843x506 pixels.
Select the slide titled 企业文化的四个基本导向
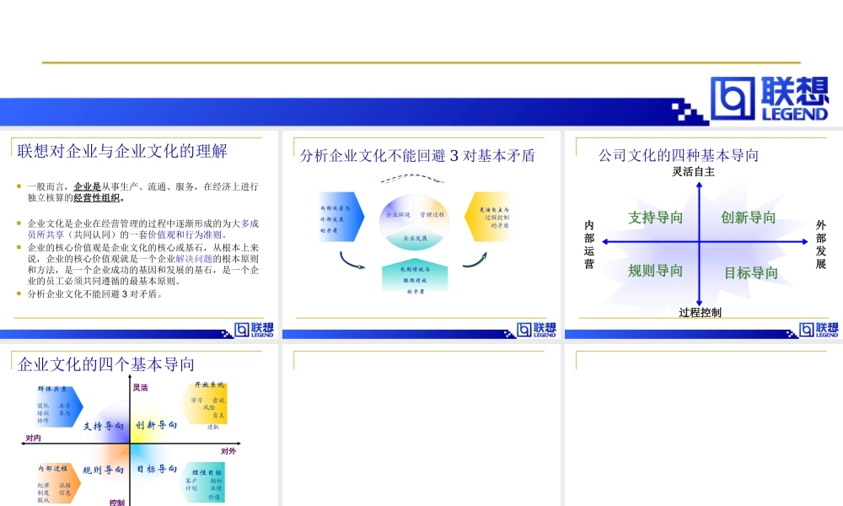tap(139, 425)
